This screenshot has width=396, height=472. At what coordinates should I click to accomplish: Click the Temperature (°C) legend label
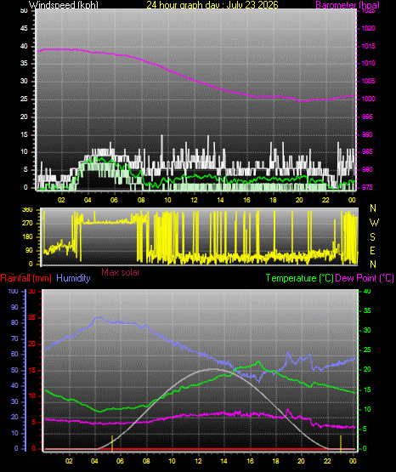[299, 278]
